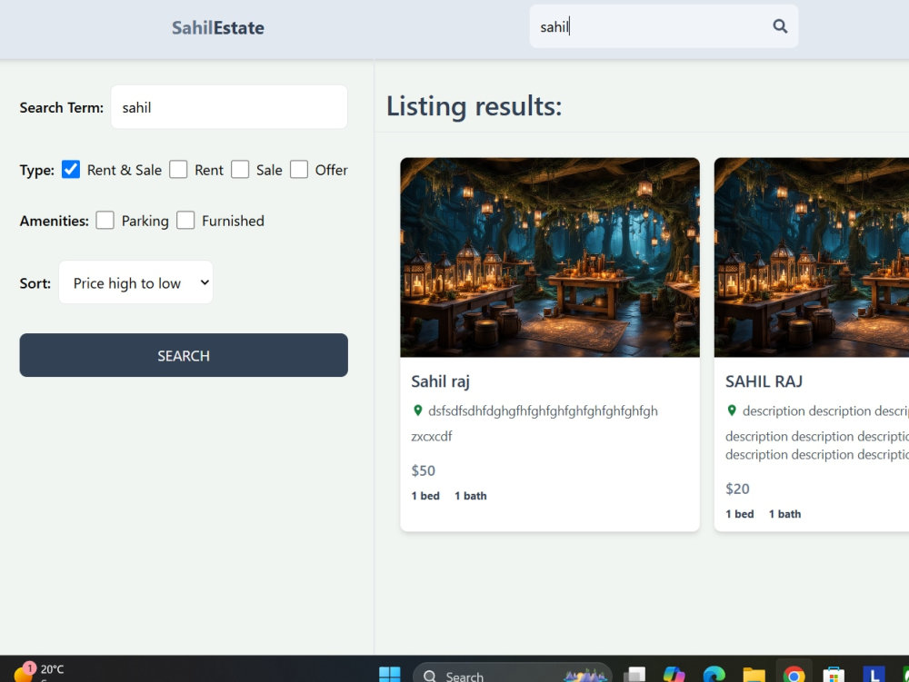Open Task View on the taskbar
The width and height of the screenshot is (909, 682).
(634, 675)
